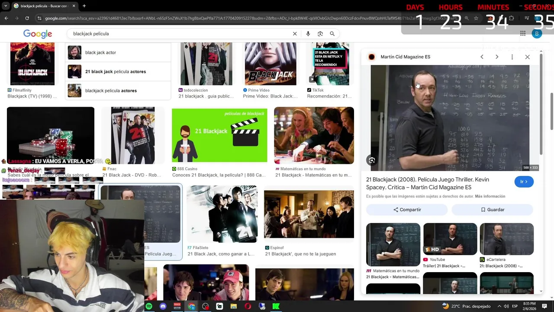Open Kick app from the taskbar
The image size is (554, 312).
pos(276,306)
